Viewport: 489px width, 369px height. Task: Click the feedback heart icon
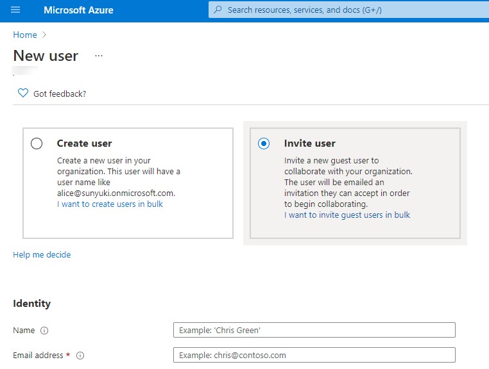pos(22,93)
